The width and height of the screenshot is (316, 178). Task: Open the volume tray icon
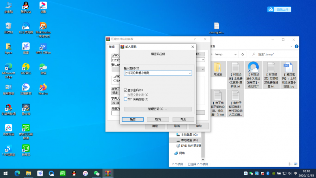pos(290,173)
